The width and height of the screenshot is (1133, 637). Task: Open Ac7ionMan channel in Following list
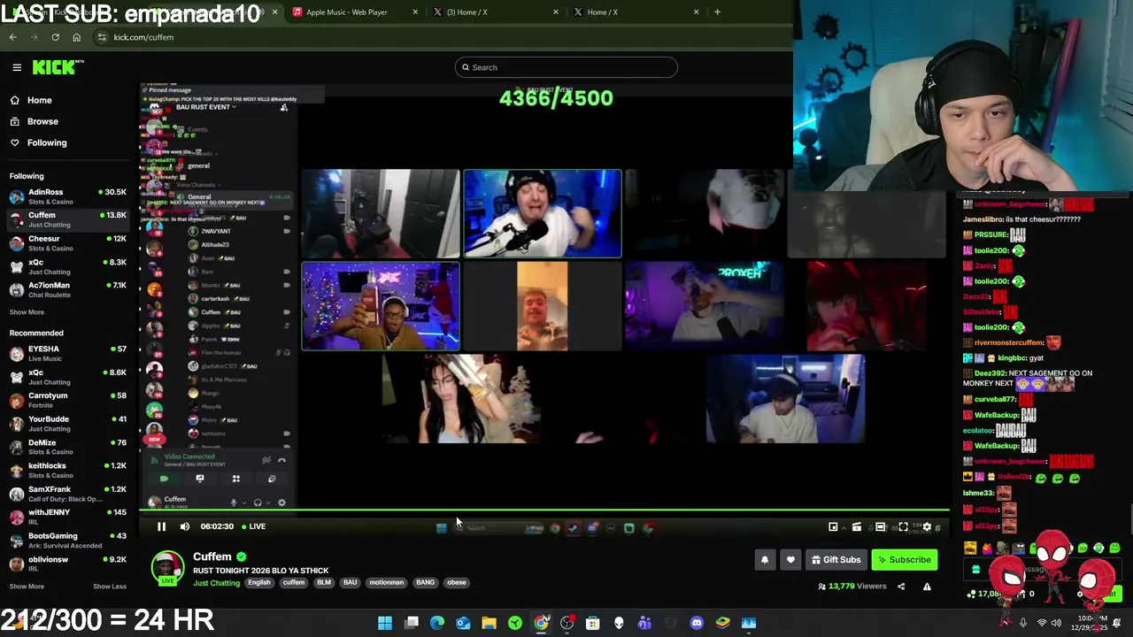click(x=69, y=290)
